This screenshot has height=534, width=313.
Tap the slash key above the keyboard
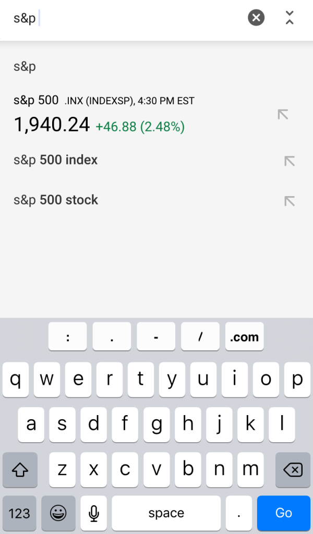[200, 337]
